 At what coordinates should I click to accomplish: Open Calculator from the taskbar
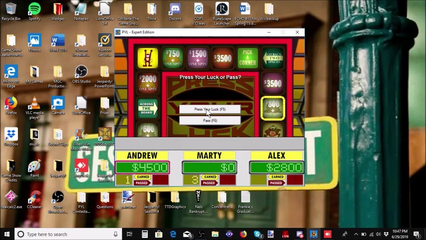[144, 234]
